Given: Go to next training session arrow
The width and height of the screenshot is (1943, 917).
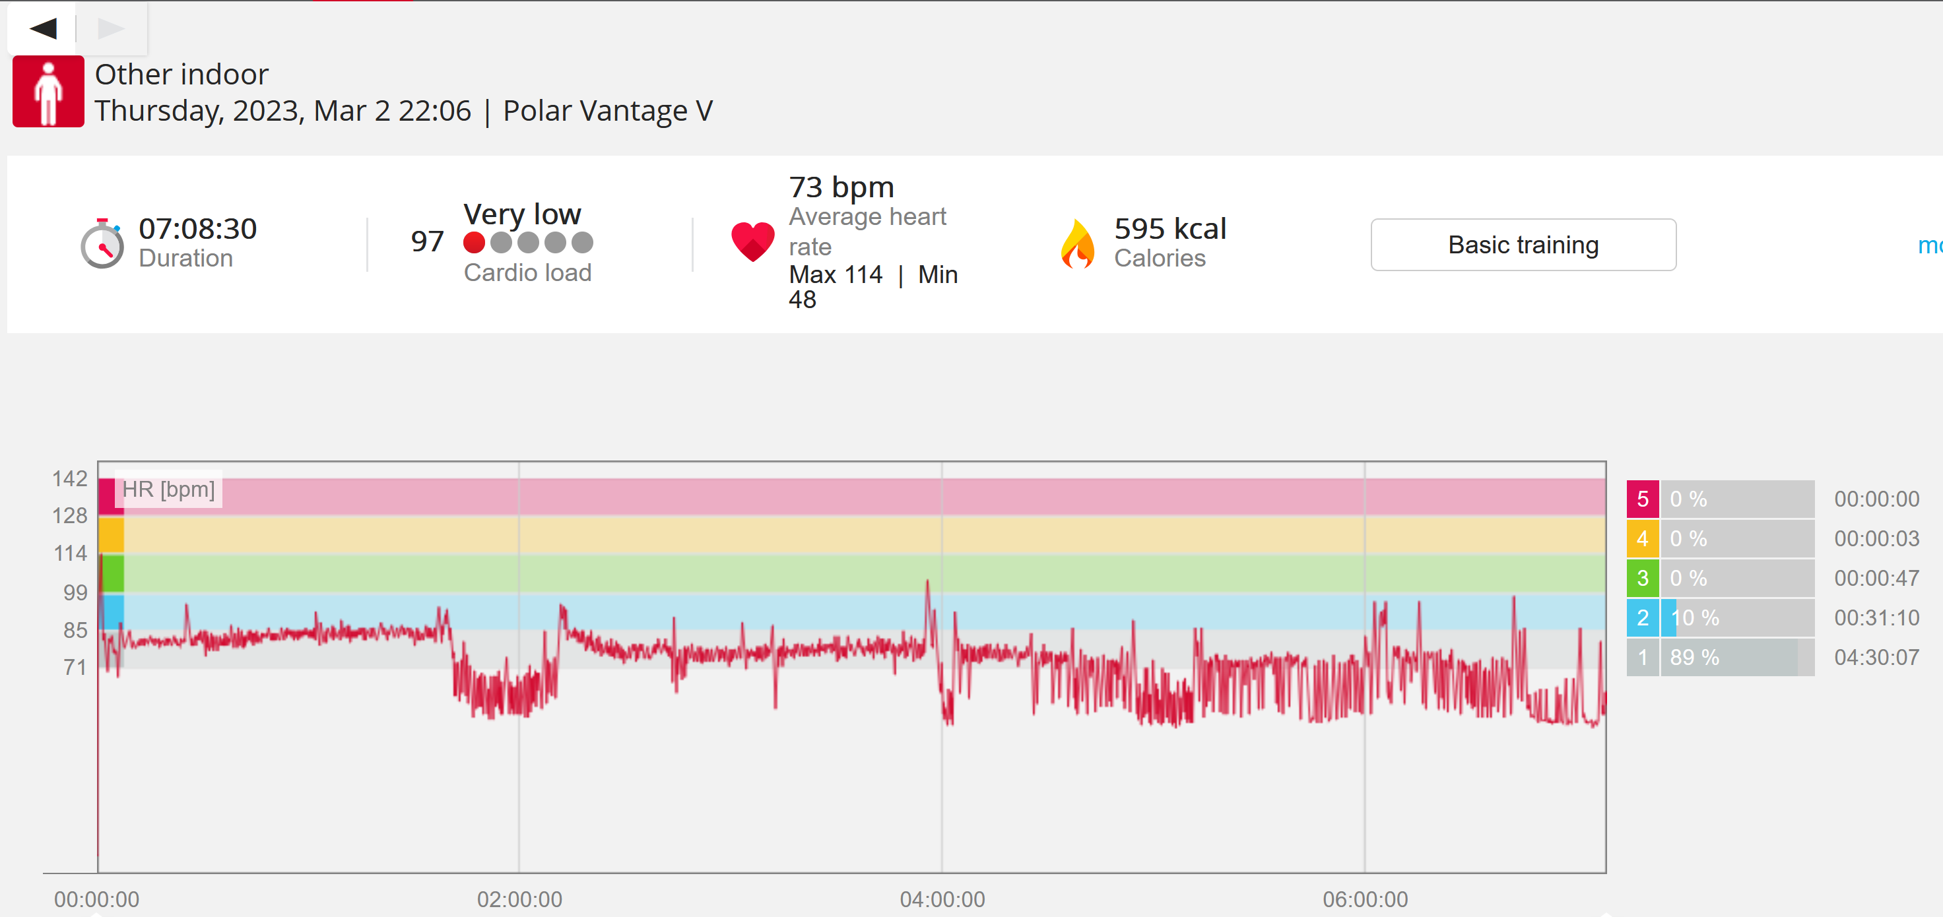Looking at the screenshot, I should tap(111, 28).
